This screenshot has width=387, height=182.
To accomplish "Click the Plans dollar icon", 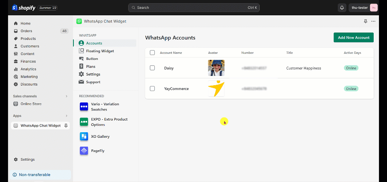I will (81, 66).
